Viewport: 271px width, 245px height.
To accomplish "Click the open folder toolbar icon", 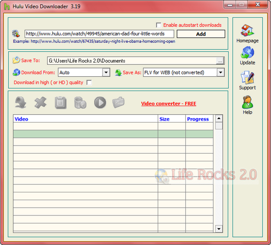I will (x=118, y=102).
